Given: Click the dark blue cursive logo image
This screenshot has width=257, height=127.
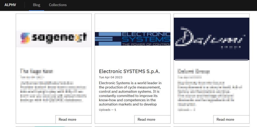Looking at the screenshot, I should coord(211,39).
